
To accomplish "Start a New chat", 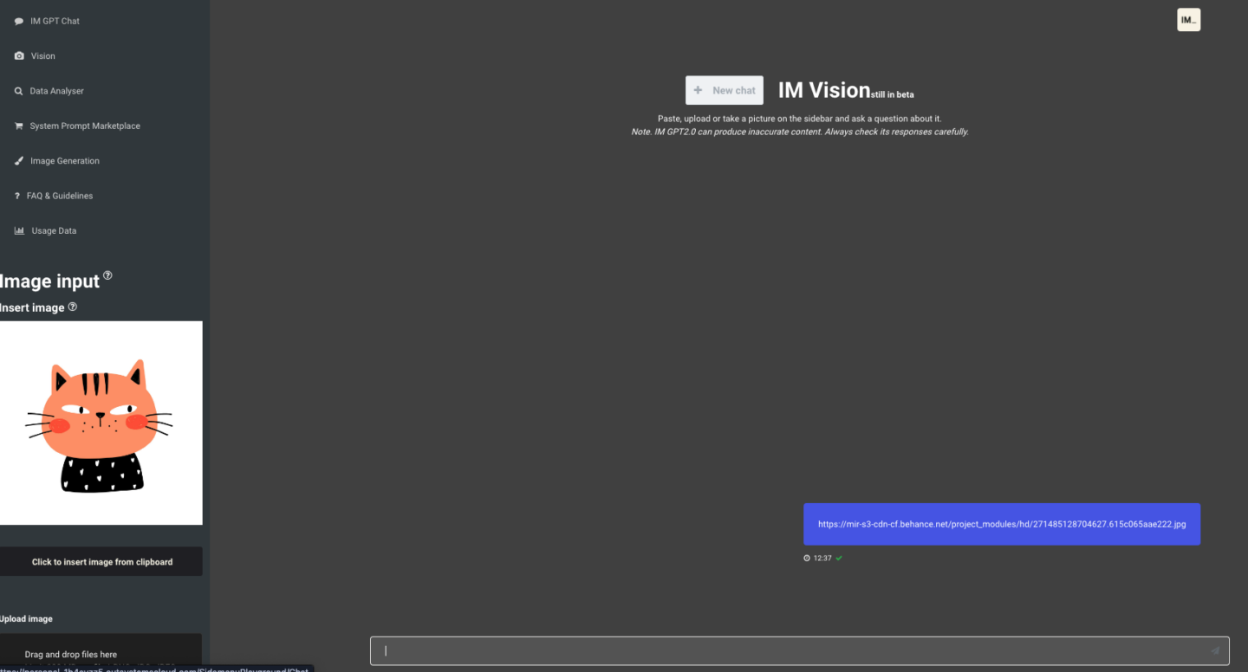I will tap(724, 90).
